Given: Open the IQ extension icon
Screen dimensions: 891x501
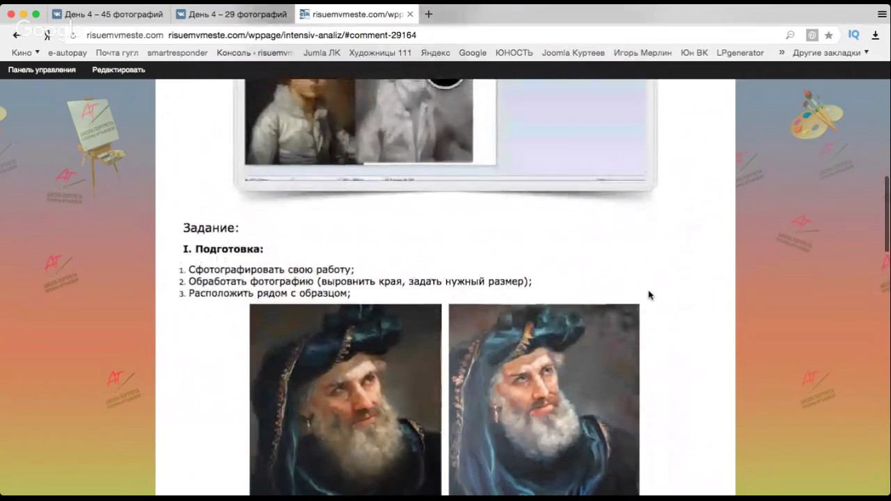Looking at the screenshot, I should click(x=853, y=35).
